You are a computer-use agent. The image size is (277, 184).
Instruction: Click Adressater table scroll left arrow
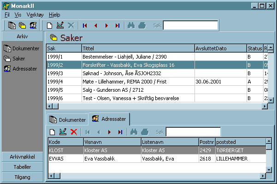point(51,176)
